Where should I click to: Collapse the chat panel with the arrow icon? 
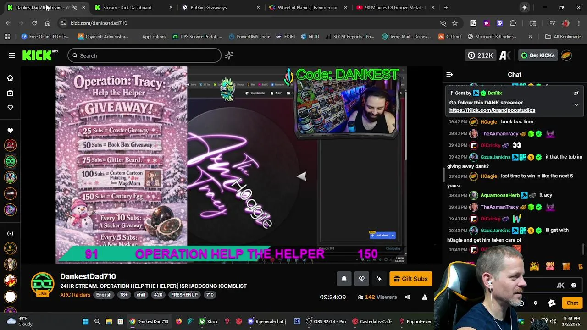(449, 74)
